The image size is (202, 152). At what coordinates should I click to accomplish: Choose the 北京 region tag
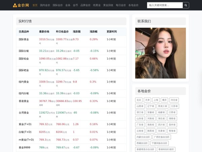pyautogui.click(x=139, y=100)
